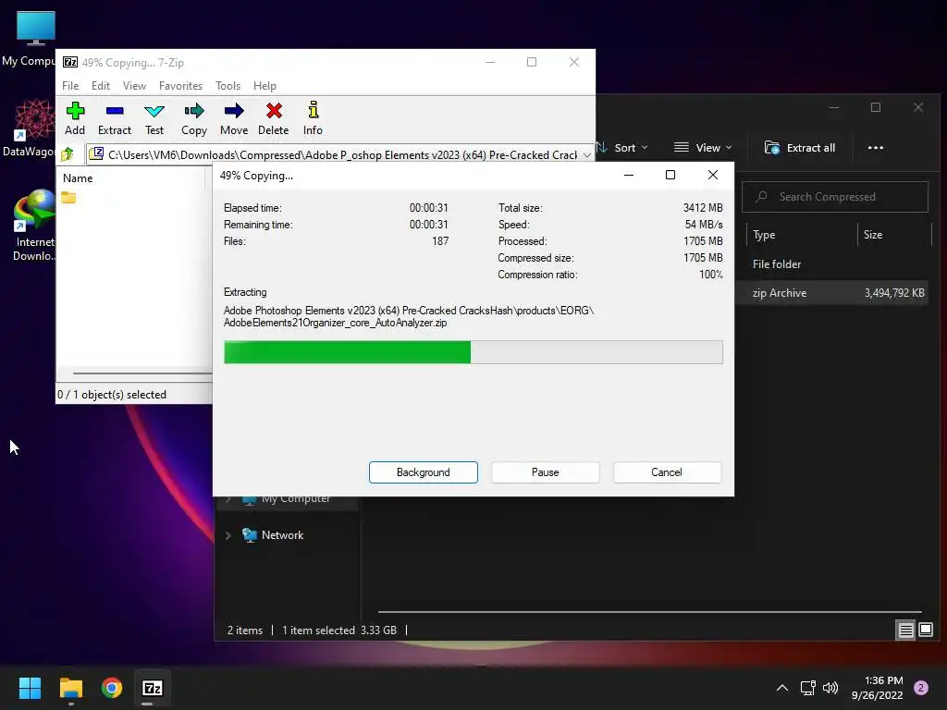Open the Explorer See more ellipsis menu
The height and width of the screenshot is (710, 947).
875,148
